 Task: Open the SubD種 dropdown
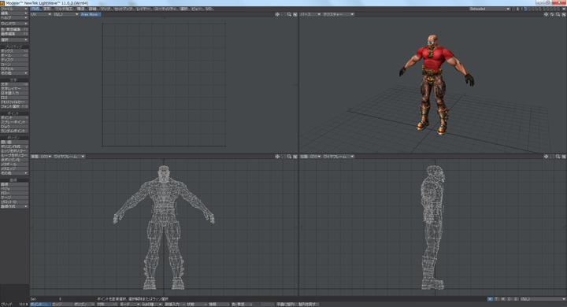point(151,305)
